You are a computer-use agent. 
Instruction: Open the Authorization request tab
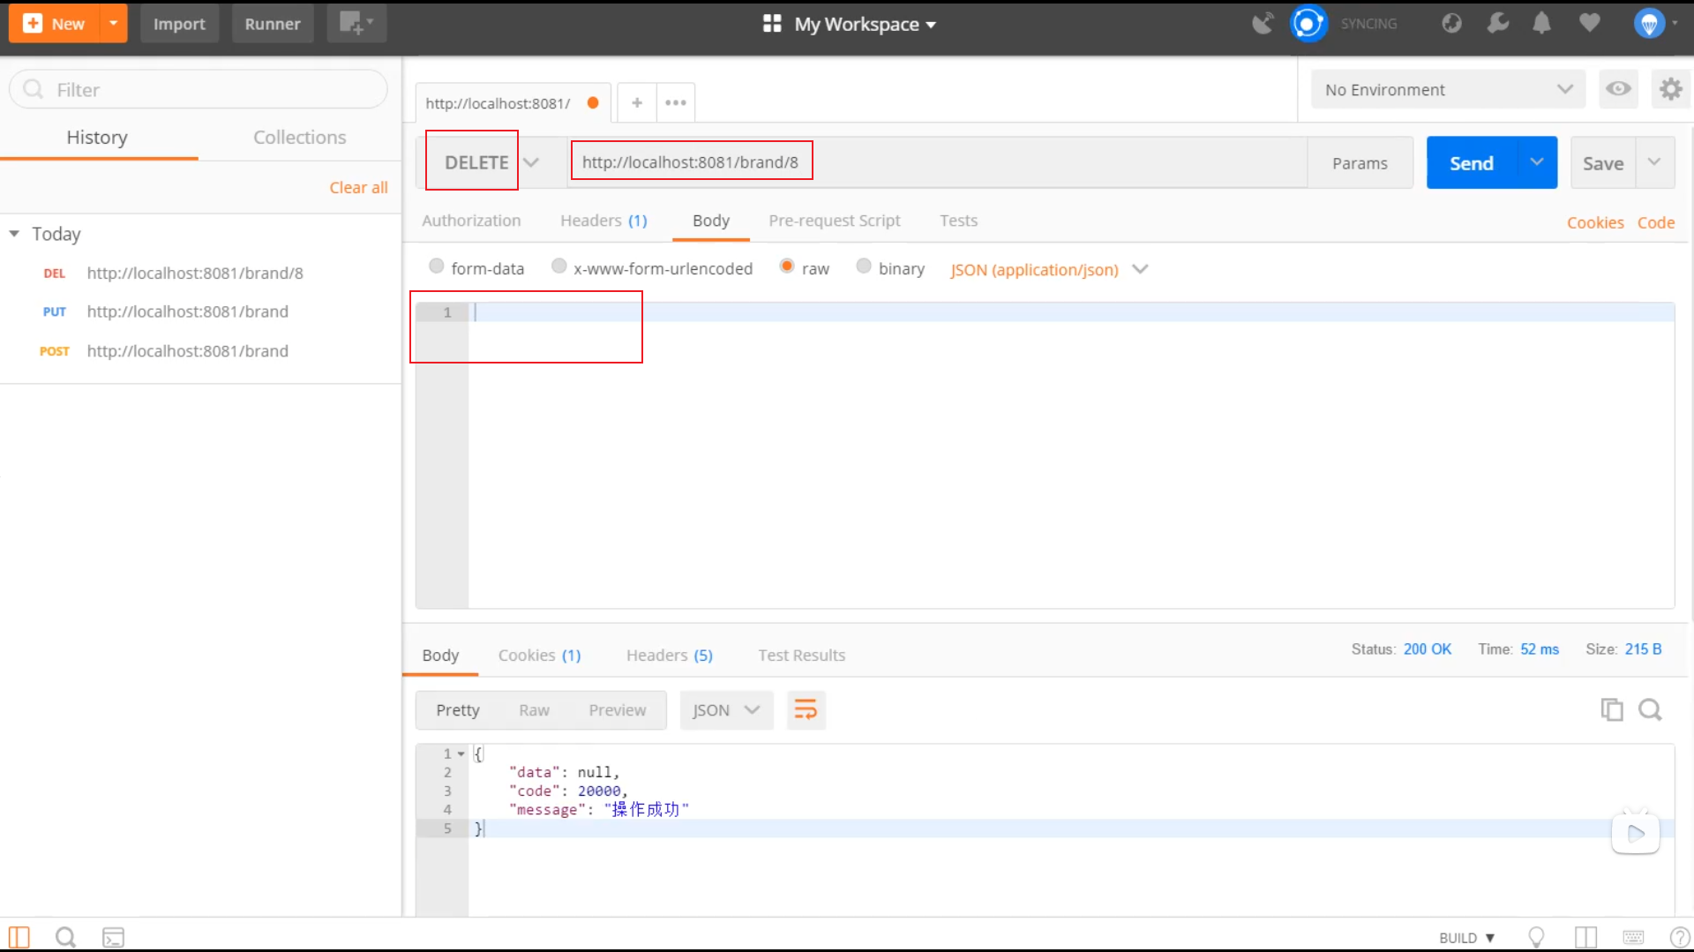[471, 221]
